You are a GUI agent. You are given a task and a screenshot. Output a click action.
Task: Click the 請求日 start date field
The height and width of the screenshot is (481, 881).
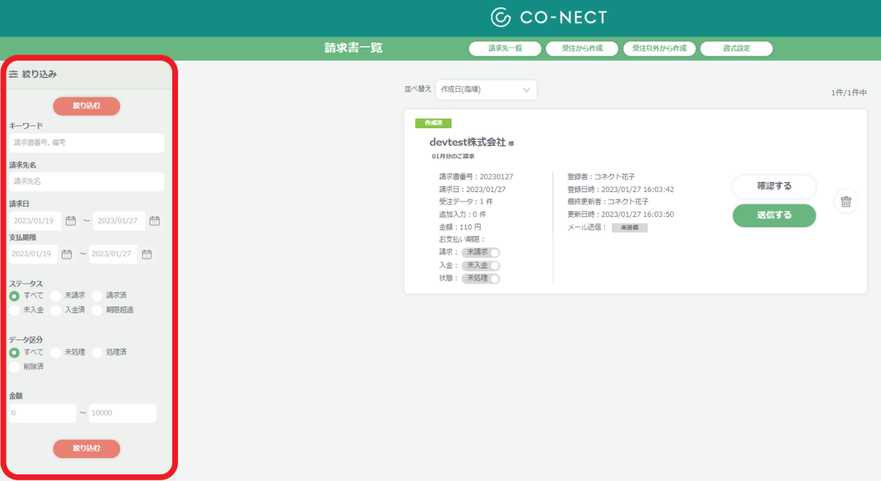coord(34,221)
